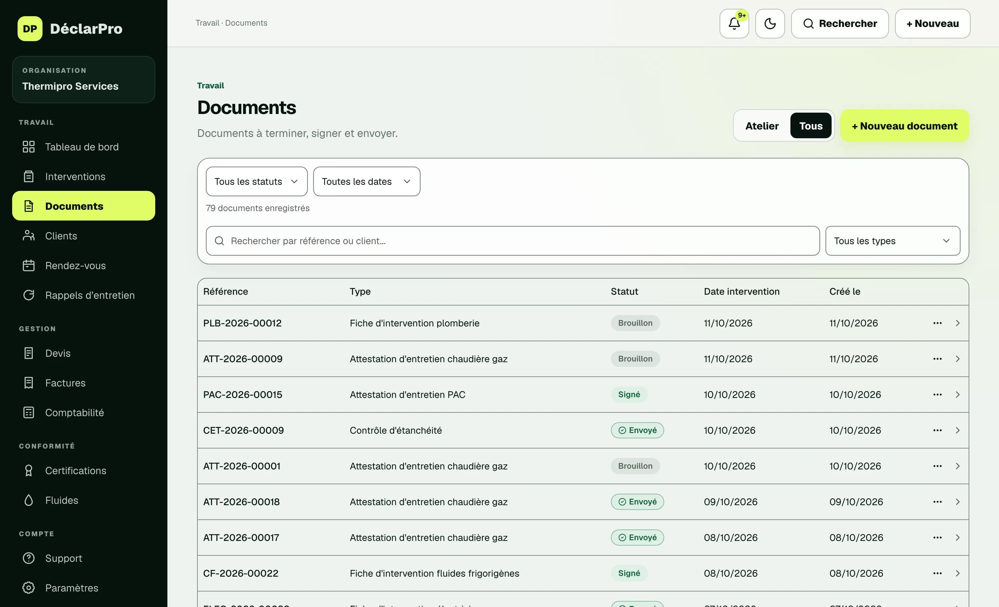Go to Interventions in the sidebar
999x607 pixels.
tap(83, 176)
